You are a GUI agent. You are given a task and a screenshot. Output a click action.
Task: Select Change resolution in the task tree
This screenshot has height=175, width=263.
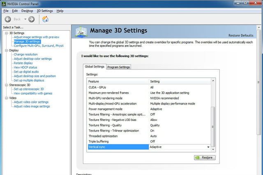pos(25,55)
